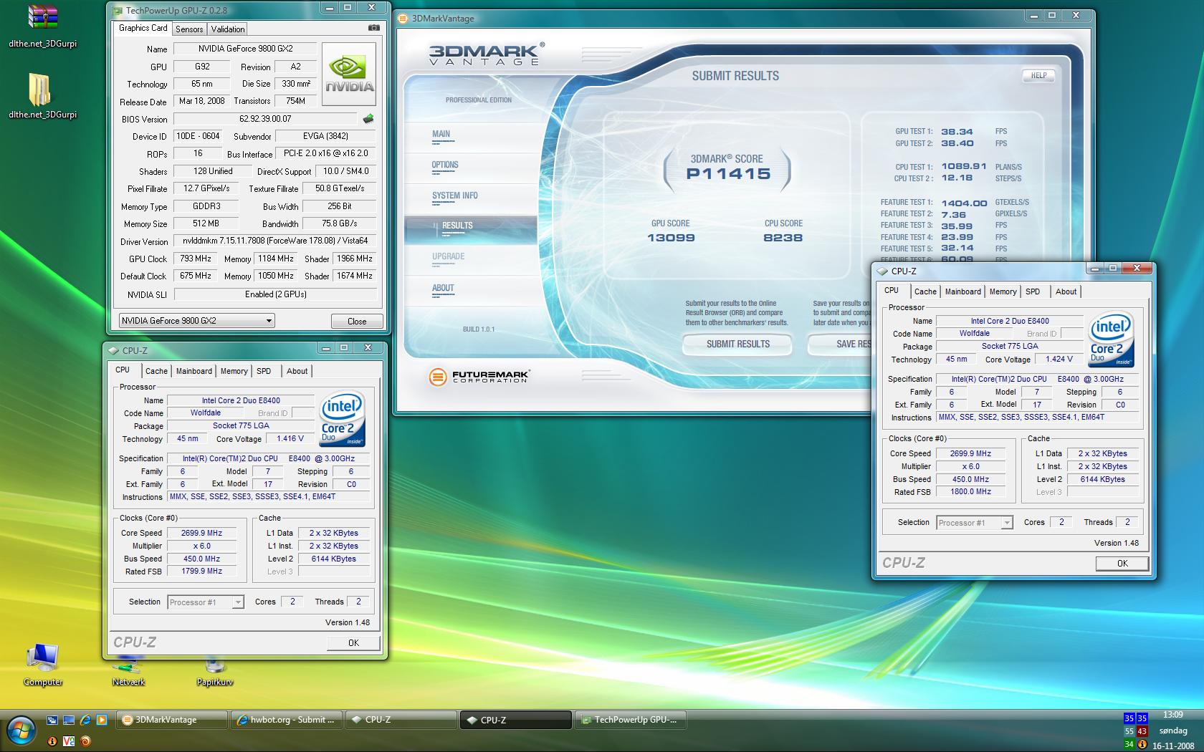Image resolution: width=1204 pixels, height=752 pixels.
Task: Switch to 3DMarkVantage taskbar button
Action: [171, 720]
